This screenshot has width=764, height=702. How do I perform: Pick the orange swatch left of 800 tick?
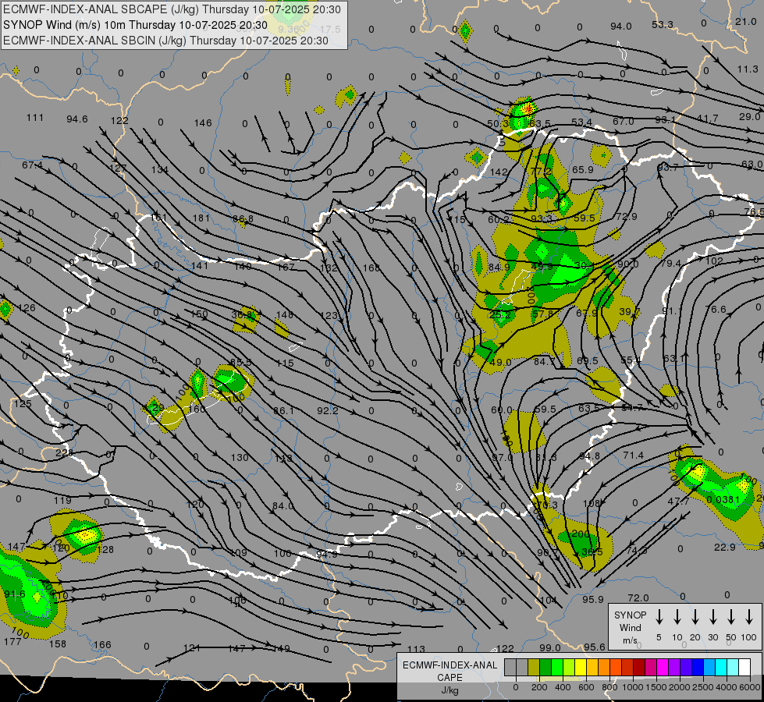point(604,667)
